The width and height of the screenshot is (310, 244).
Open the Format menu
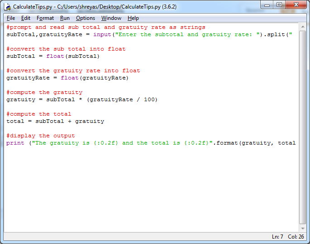tap(45, 18)
